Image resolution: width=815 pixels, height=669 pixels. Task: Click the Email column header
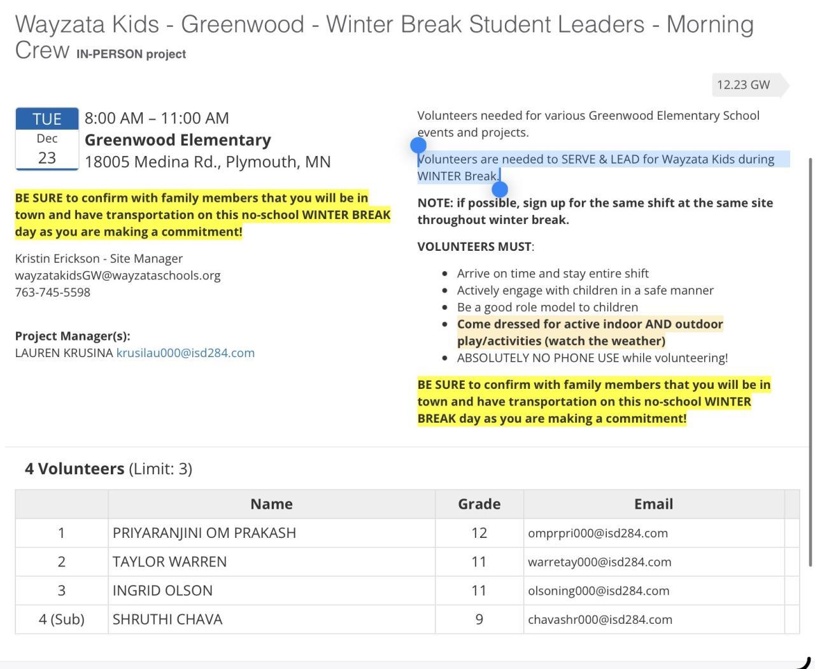pos(653,504)
